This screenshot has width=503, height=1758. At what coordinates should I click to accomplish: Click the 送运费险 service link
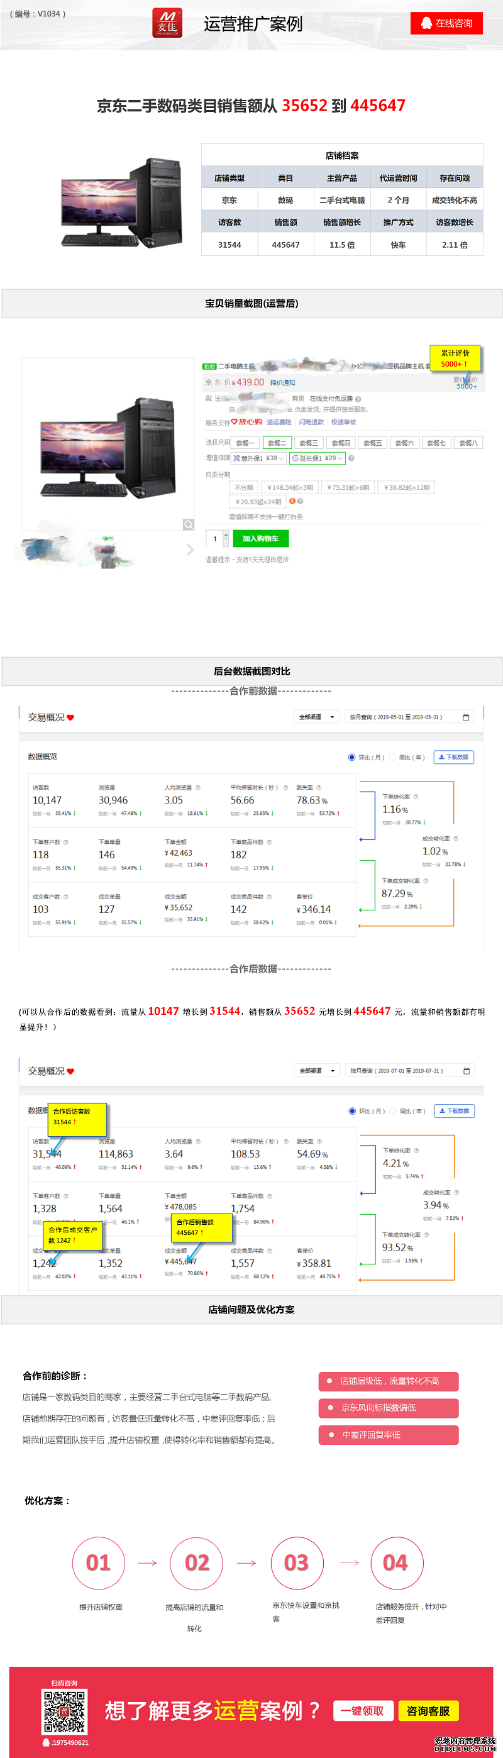click(279, 423)
